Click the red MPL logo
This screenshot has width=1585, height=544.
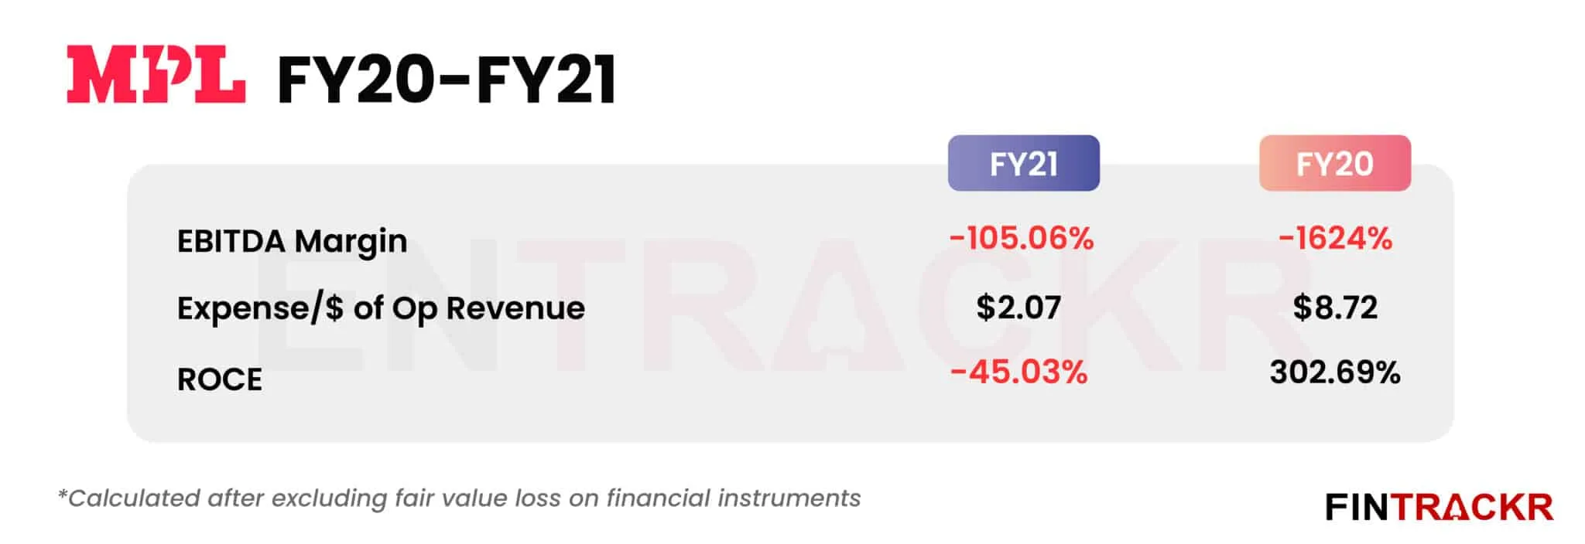coord(156,74)
